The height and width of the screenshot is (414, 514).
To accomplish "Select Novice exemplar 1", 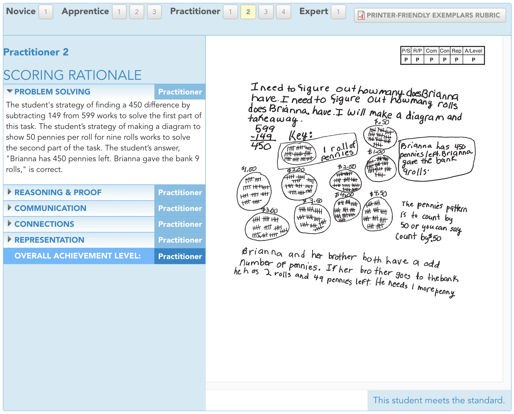I will pyautogui.click(x=46, y=12).
